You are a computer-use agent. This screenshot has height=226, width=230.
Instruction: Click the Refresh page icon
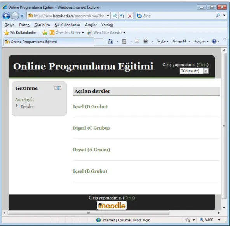pos(122,16)
